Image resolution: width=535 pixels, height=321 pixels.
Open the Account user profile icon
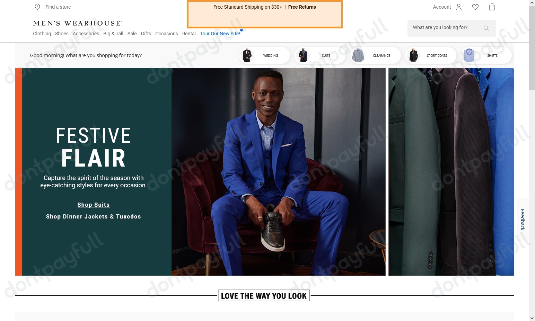click(x=459, y=7)
